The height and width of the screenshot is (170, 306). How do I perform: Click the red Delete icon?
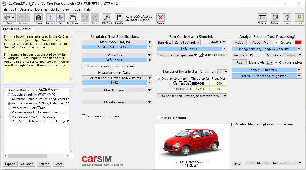tap(160, 17)
